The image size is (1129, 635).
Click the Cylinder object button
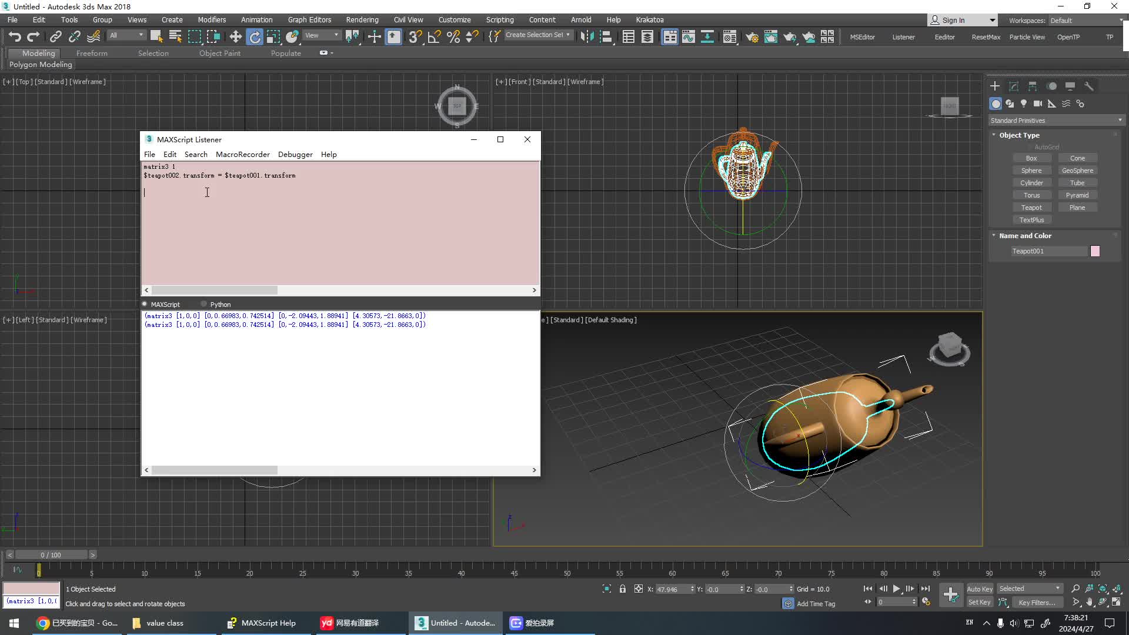tap(1031, 183)
